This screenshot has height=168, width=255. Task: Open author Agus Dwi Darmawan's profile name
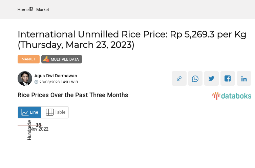click(56, 76)
